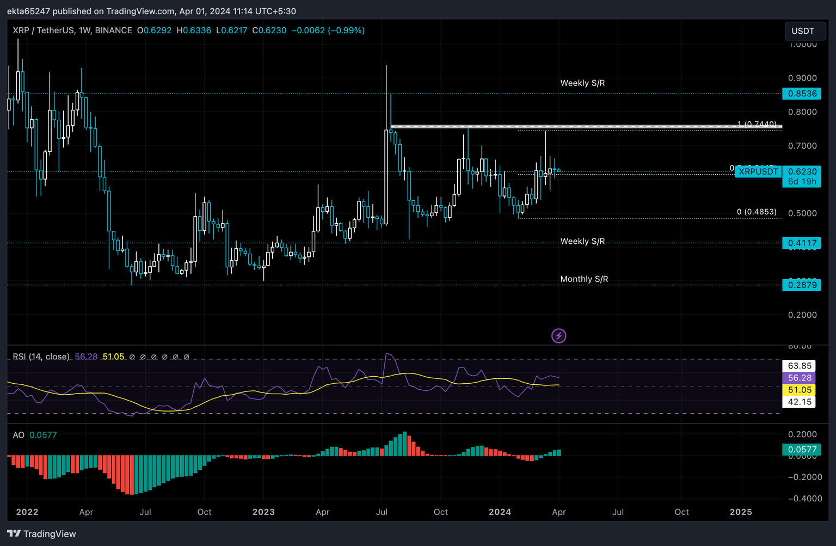836x546 pixels.
Task: Click the 0.8536 Weekly S/R price label
Action: (x=802, y=94)
